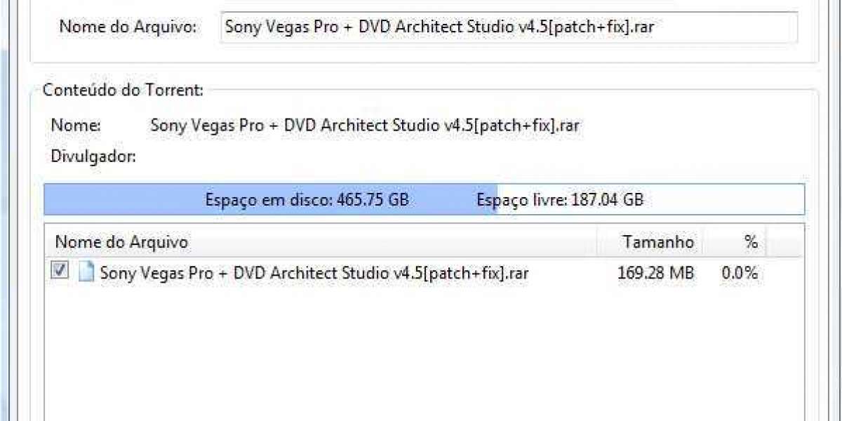Click the .rar file icon in list
The width and height of the screenshot is (842, 421).
[x=86, y=272]
